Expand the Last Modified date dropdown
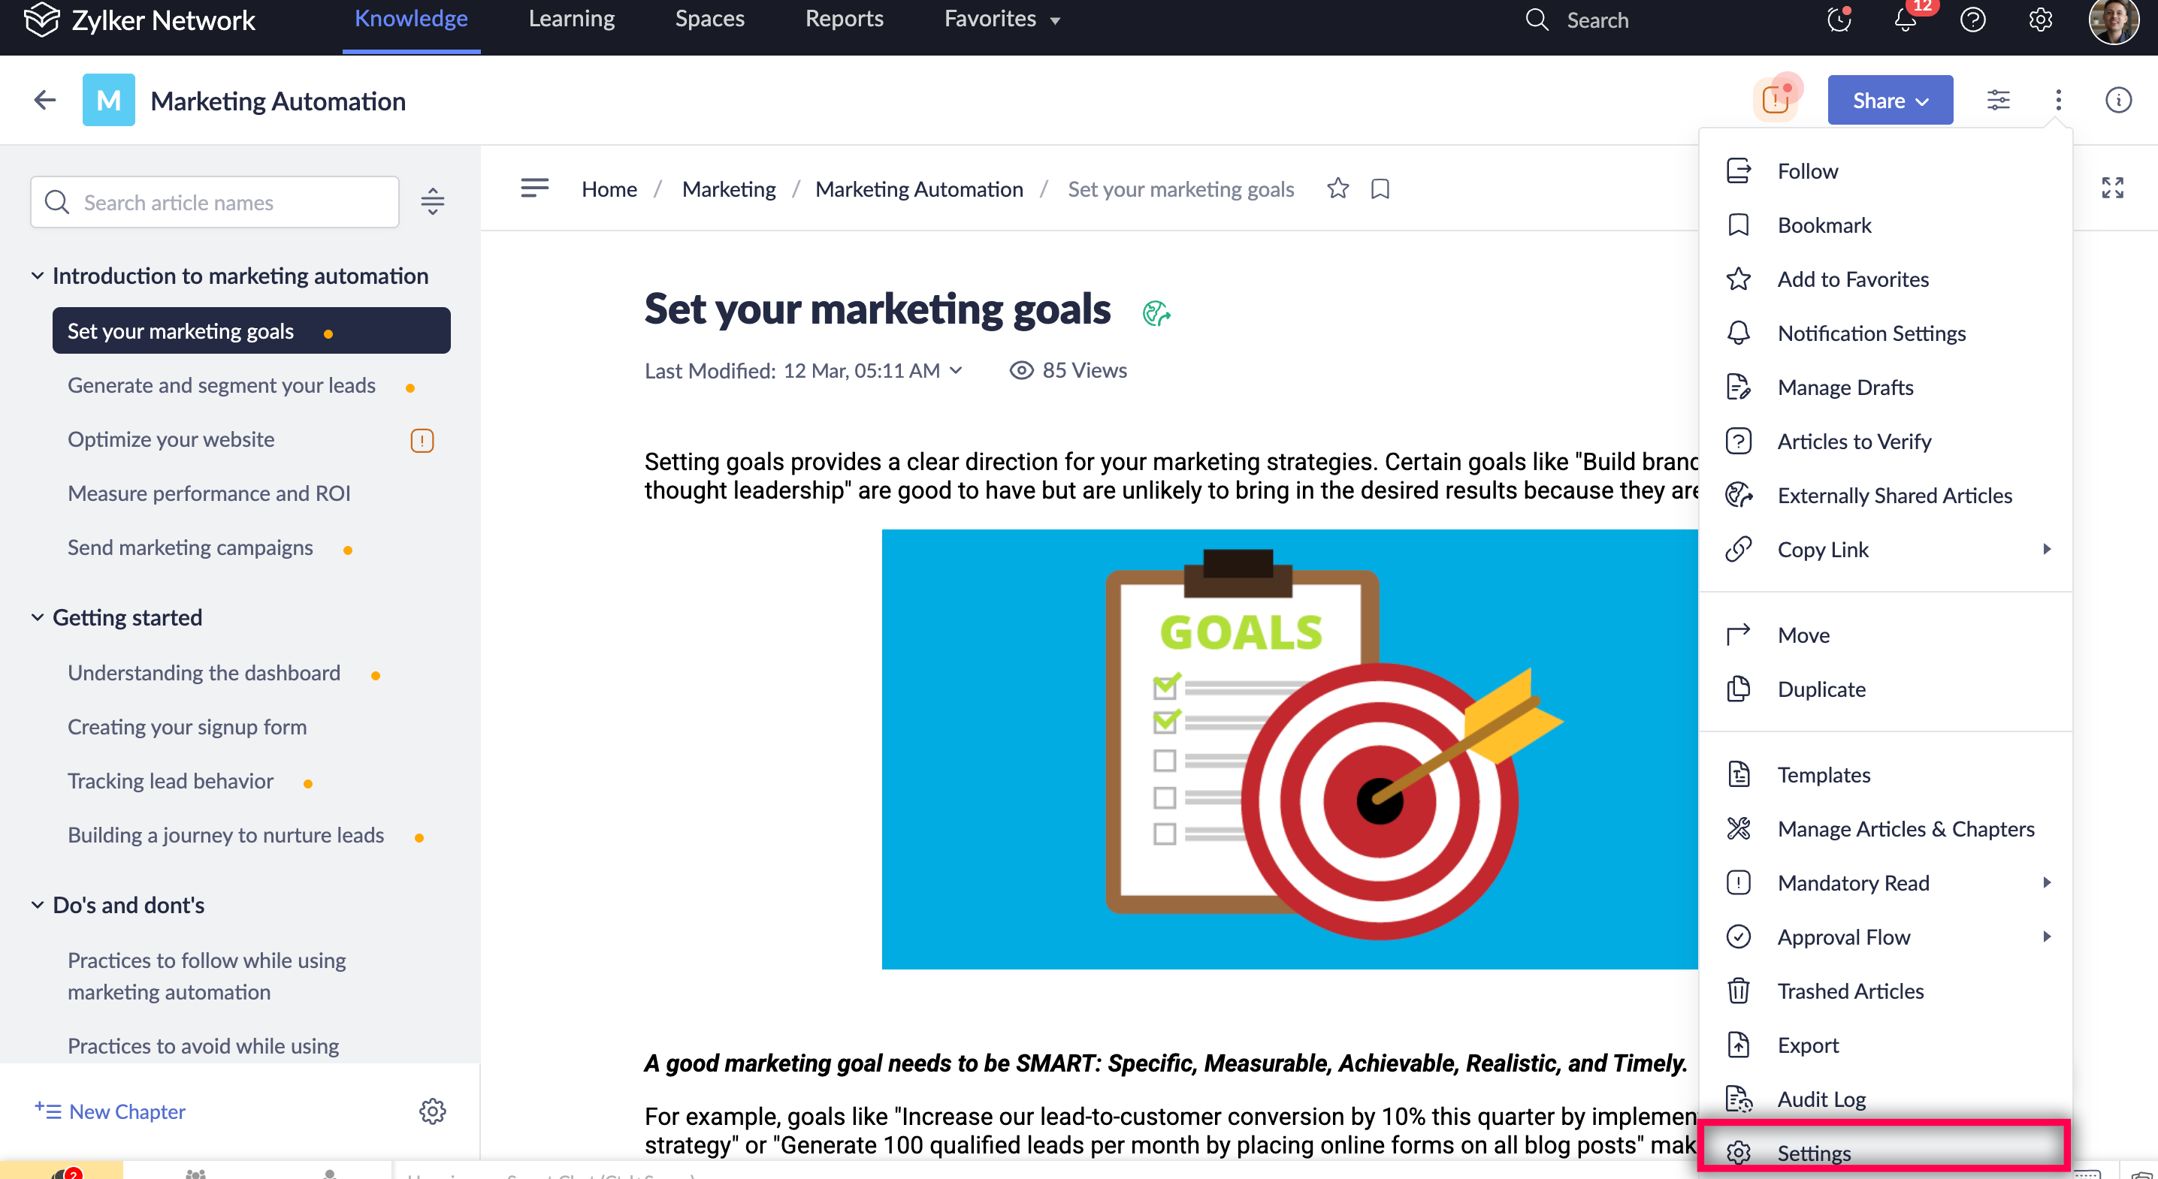The image size is (2158, 1179). pyautogui.click(x=955, y=370)
